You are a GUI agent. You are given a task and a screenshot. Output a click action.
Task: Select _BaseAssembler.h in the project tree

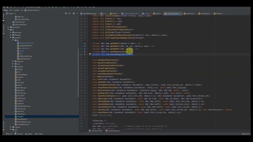point(25,46)
